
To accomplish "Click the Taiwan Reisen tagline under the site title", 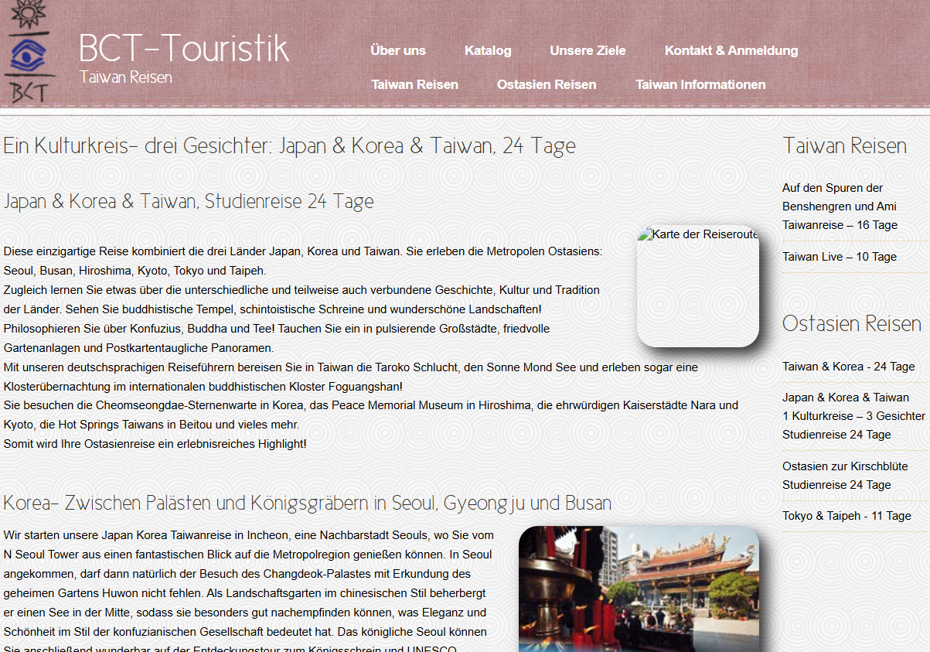I will tap(125, 77).
